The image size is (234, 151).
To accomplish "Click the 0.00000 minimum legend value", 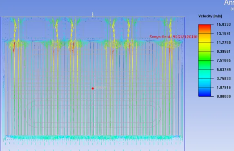I will pos(223,96).
